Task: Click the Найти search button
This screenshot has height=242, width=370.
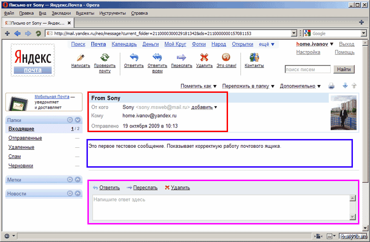Action: pos(344,69)
